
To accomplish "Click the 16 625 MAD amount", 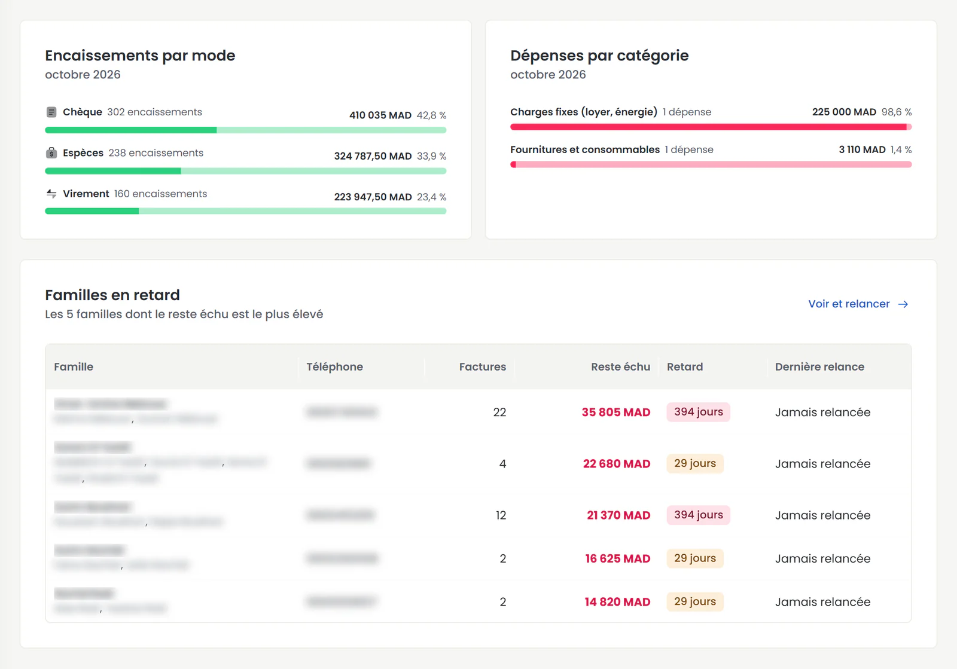I will click(x=618, y=558).
